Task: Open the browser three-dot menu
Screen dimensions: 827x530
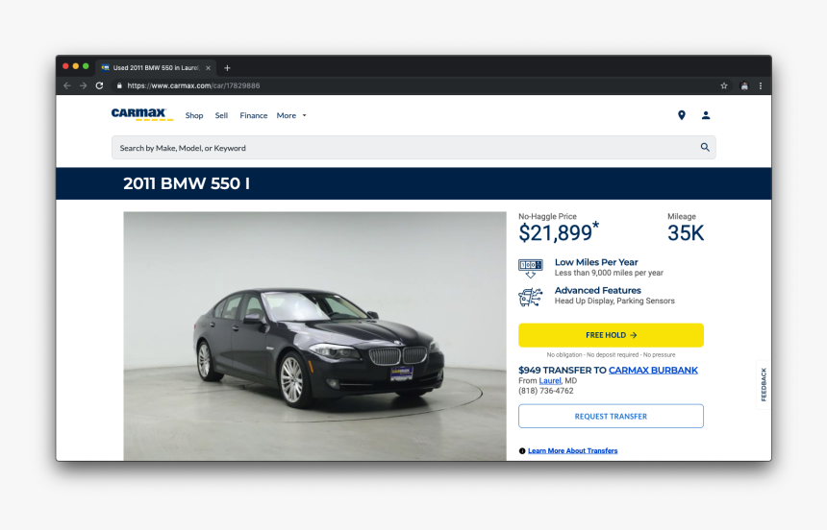Action: coord(760,85)
